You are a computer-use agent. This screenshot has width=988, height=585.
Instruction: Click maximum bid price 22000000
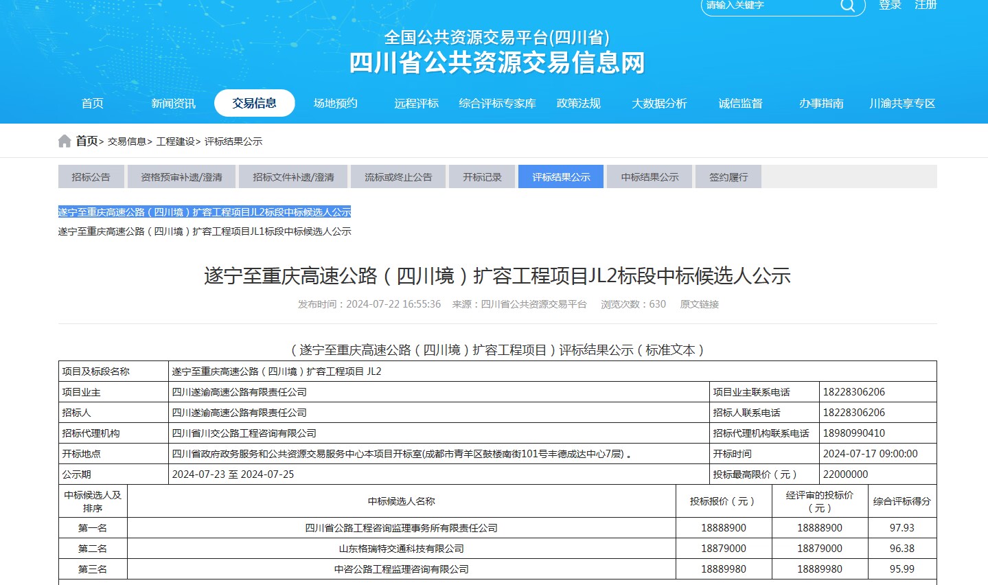click(845, 474)
